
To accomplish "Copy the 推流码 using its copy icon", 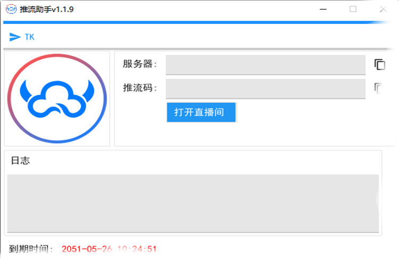I will point(379,88).
